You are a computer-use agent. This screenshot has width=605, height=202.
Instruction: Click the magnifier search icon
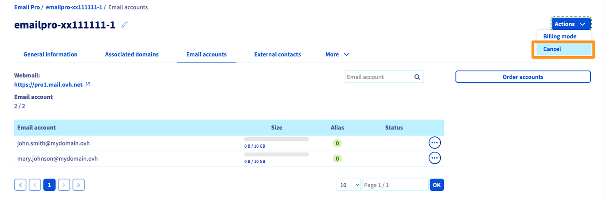417,77
